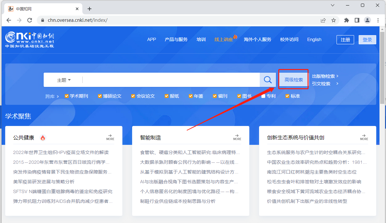Click the 高级检索 button
Screen dimensions: 386x223
293,79
